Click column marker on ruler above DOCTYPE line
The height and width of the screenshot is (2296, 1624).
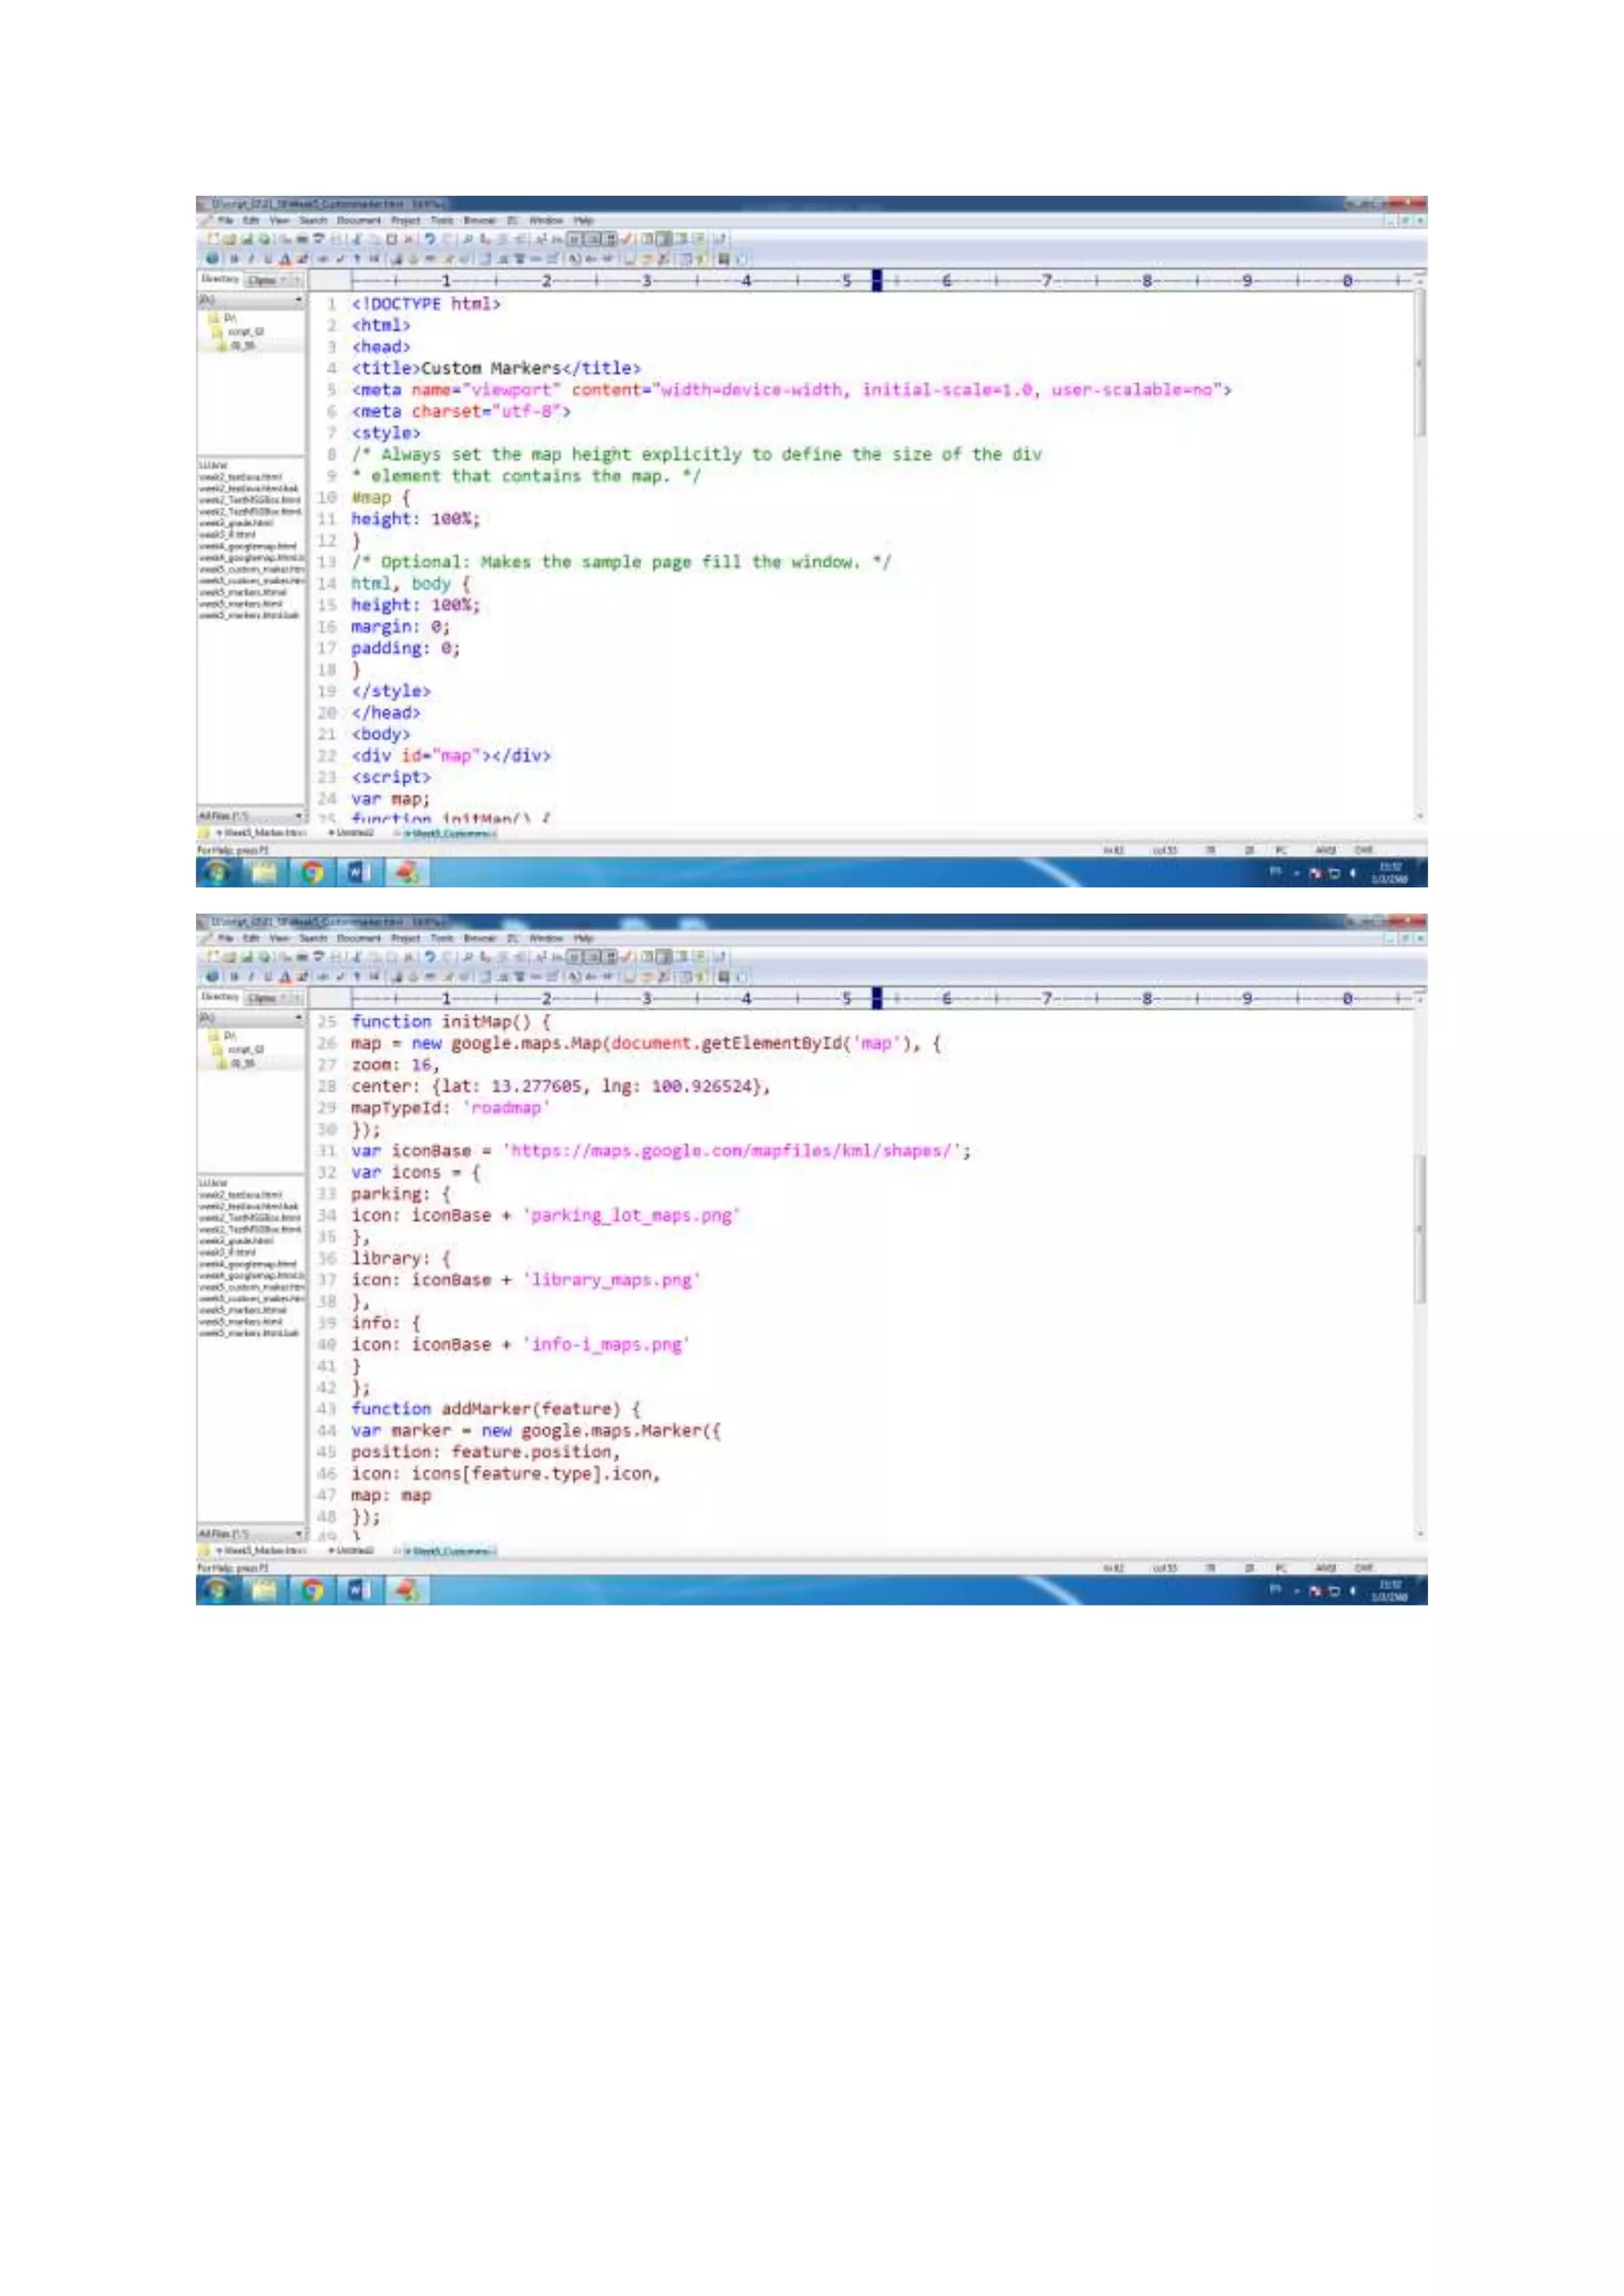[x=877, y=281]
